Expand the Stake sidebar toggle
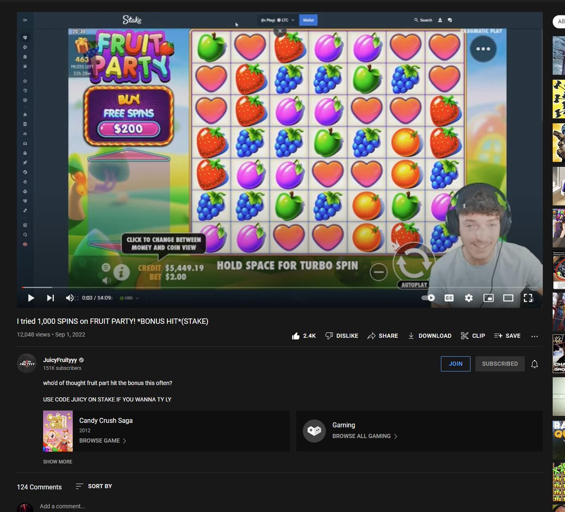Image resolution: width=565 pixels, height=512 pixels. pos(25,20)
